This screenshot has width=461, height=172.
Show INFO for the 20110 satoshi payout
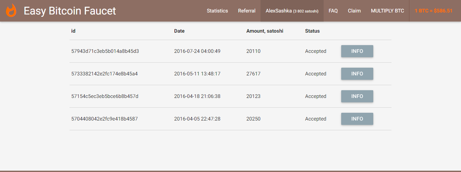point(357,51)
